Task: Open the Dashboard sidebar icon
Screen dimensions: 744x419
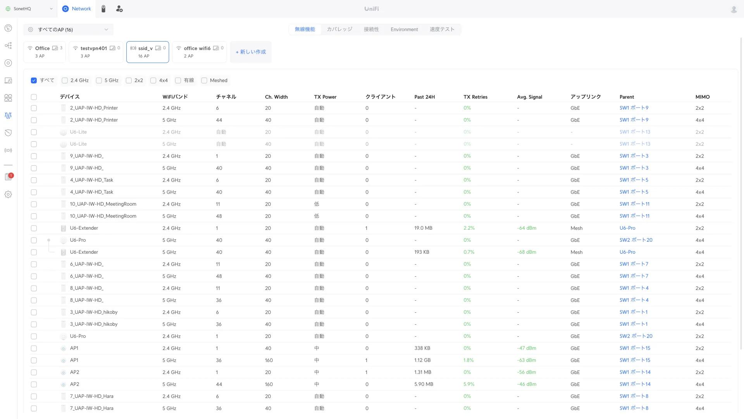Action: 8,28
